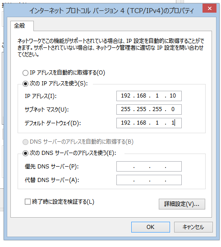
Task: Close the TCP/IPv4 properties dialog
Action: point(209,8)
